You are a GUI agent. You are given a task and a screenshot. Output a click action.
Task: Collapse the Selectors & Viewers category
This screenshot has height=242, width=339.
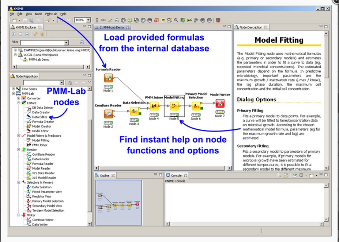click(x=19, y=182)
